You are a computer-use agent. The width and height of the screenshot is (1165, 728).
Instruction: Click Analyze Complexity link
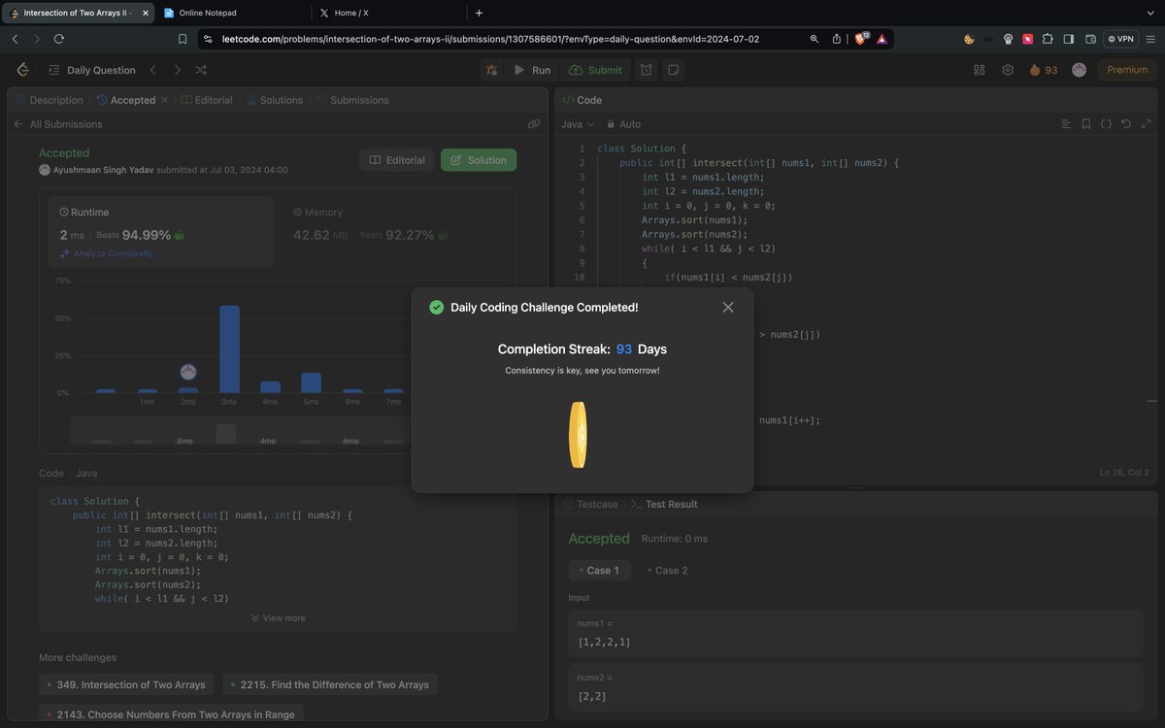106,253
